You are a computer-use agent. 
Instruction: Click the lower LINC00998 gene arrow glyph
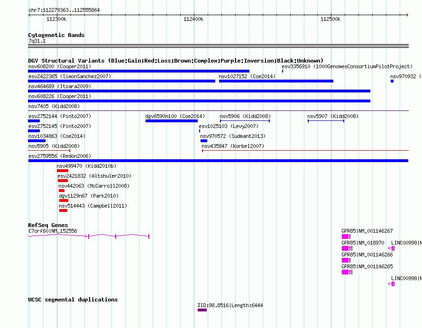click(x=391, y=284)
